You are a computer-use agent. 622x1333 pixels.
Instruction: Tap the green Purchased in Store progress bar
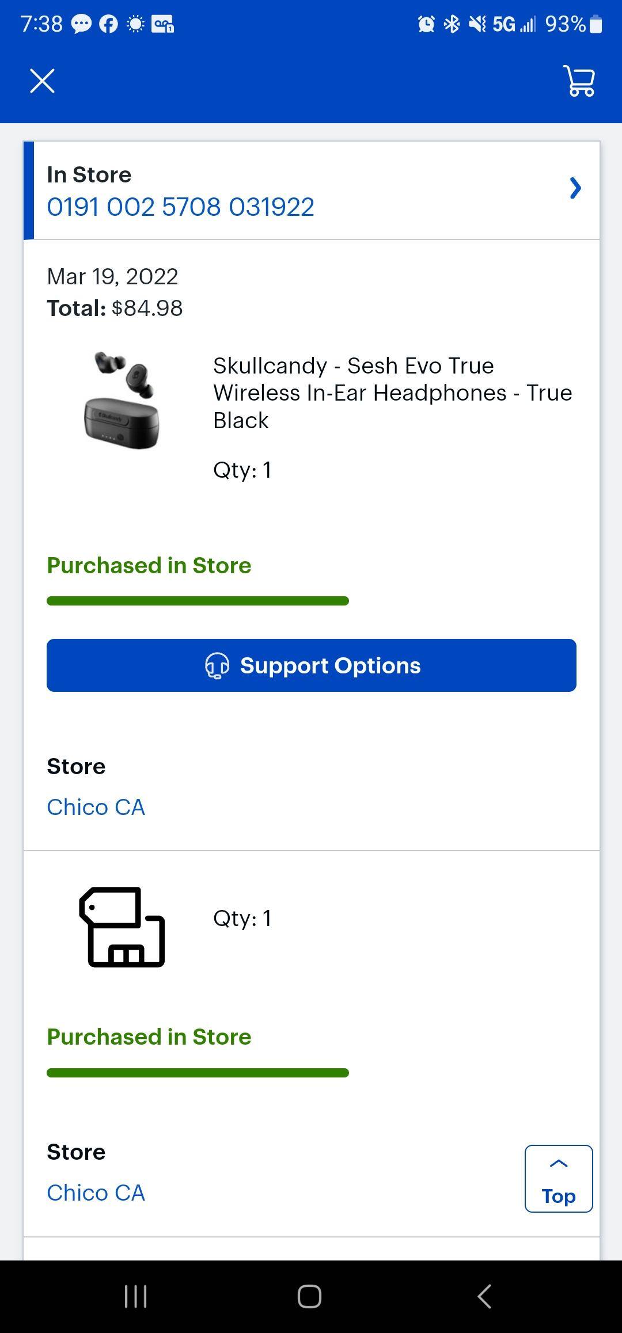click(x=198, y=601)
